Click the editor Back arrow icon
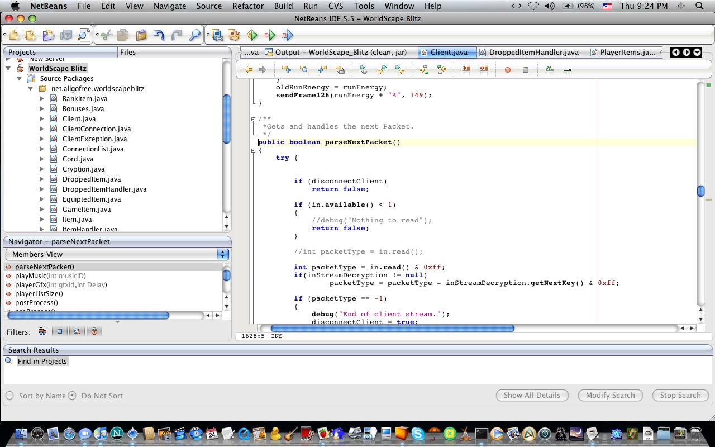The height and width of the screenshot is (447, 715). tap(249, 70)
